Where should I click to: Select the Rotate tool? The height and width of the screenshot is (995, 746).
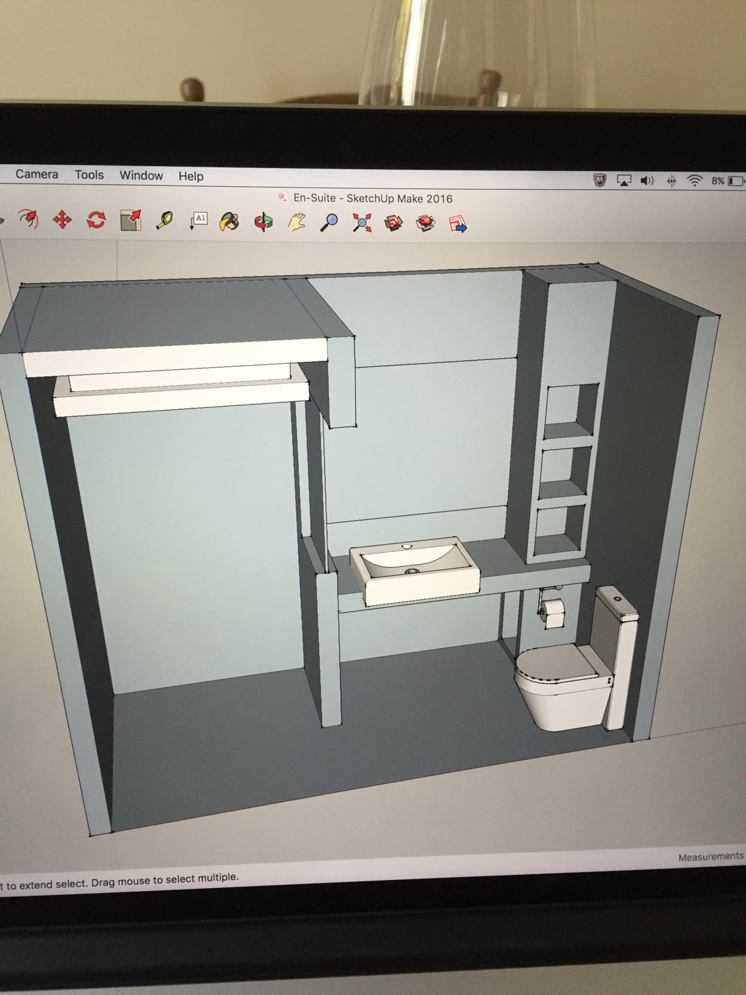click(x=96, y=220)
